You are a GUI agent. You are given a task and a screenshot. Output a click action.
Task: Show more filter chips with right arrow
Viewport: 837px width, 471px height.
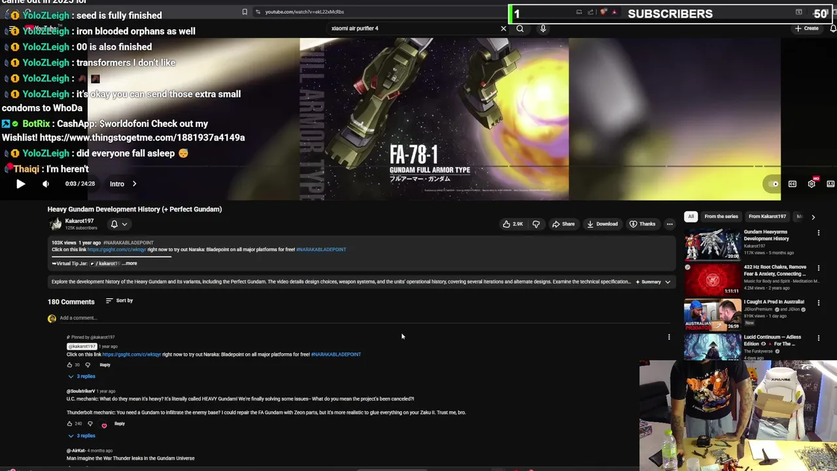coord(813,217)
